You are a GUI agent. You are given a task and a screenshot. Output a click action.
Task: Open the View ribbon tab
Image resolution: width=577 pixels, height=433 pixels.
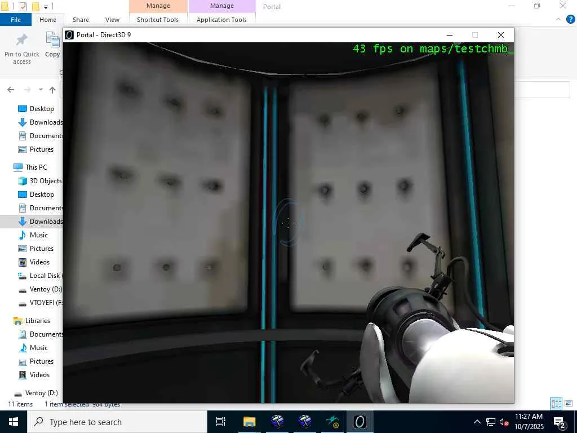112,20
